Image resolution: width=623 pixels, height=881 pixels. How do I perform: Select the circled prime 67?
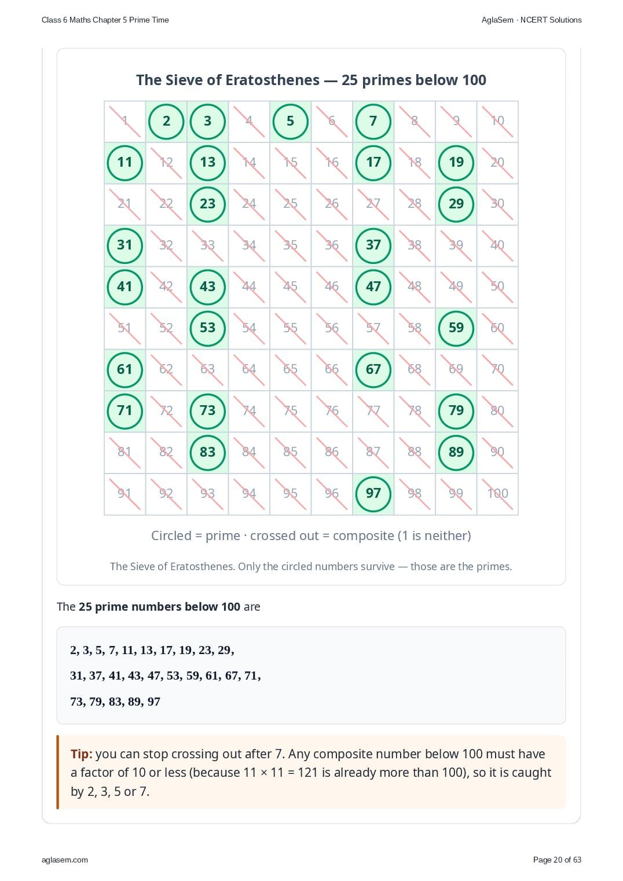373,369
